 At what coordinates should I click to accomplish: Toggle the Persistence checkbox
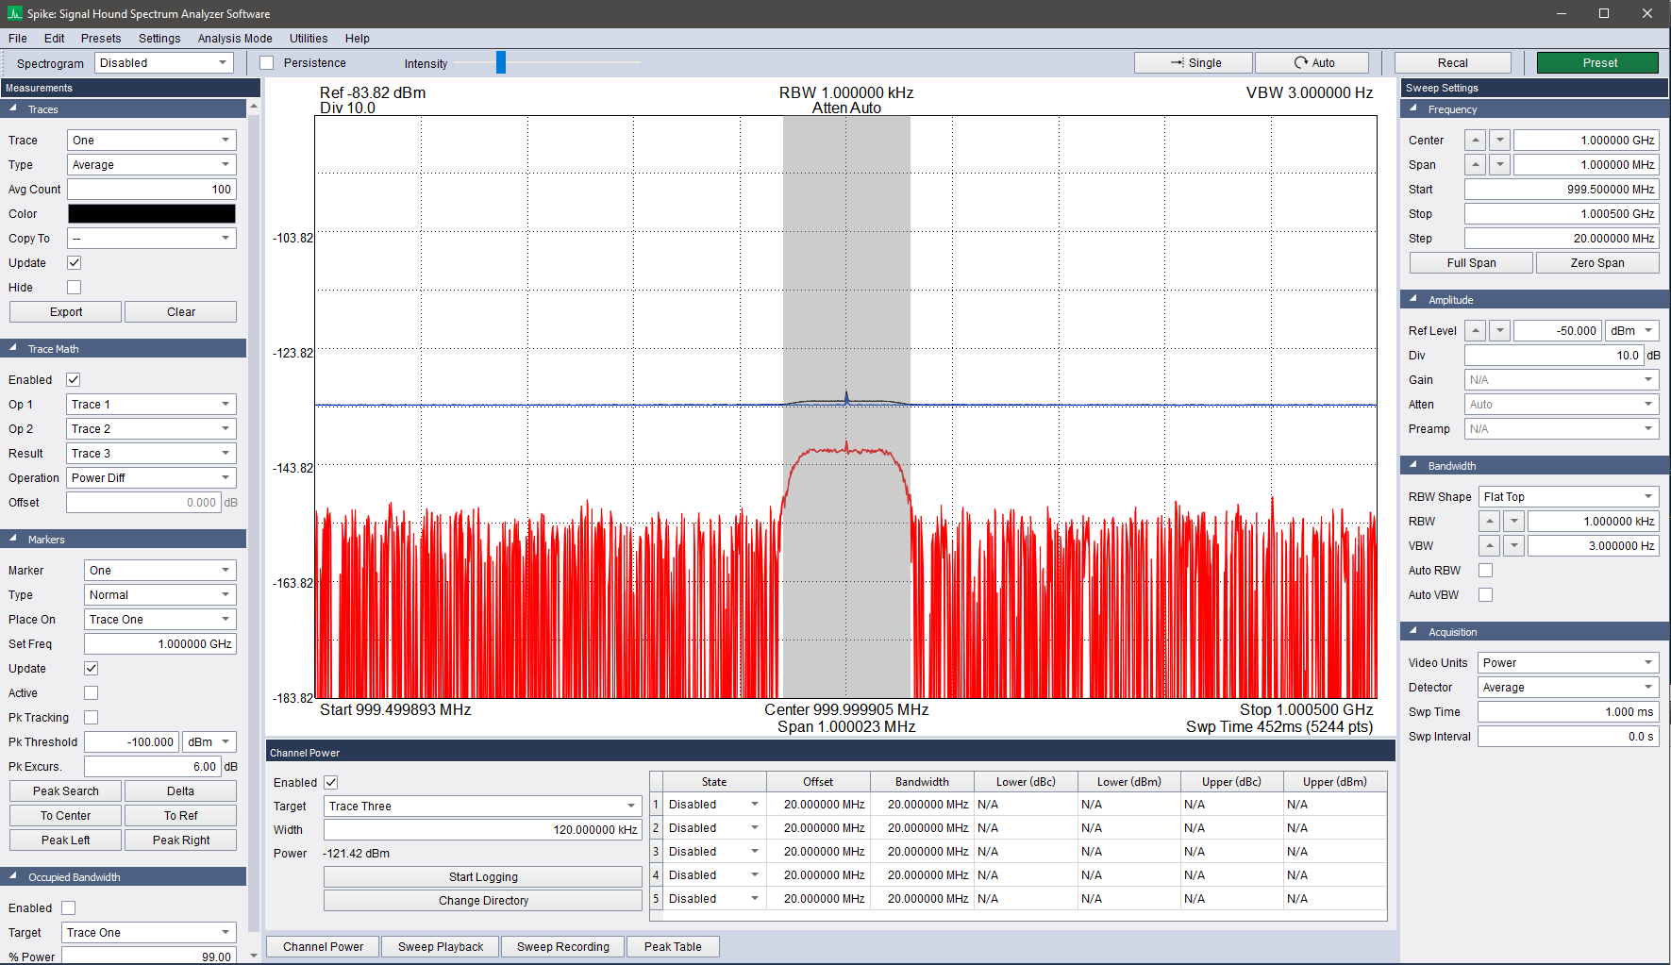pyautogui.click(x=267, y=63)
